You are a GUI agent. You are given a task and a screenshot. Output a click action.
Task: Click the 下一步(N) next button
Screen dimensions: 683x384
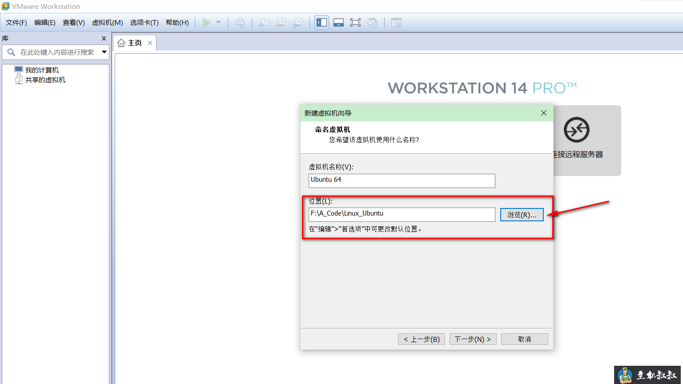473,339
